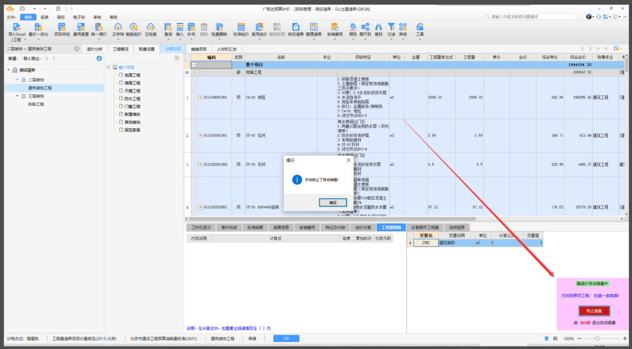Viewport: 632px width, 349px height.
Task: Click the 锁定清单 lock icon
Action: pyautogui.click(x=296, y=27)
